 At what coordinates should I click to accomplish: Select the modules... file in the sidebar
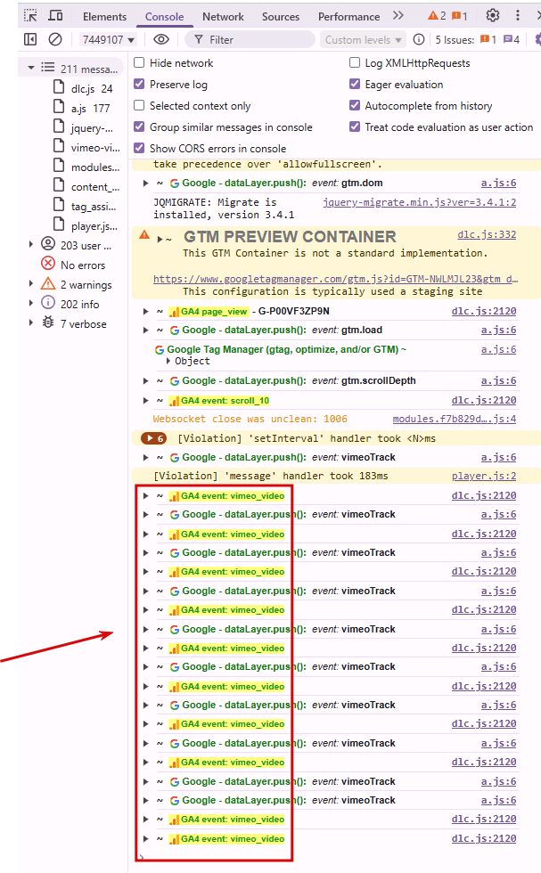86,167
